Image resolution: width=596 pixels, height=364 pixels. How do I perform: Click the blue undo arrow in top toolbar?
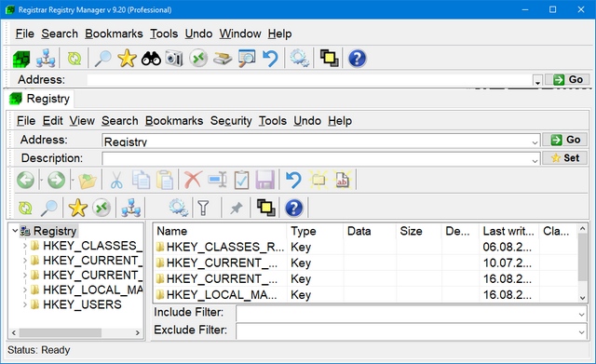pyautogui.click(x=270, y=59)
